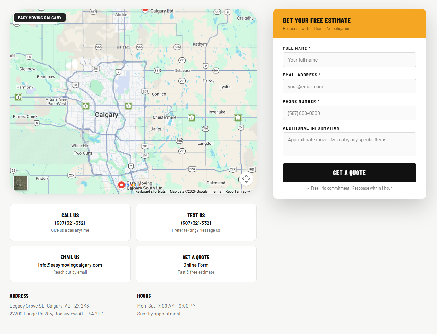Image resolution: width=437 pixels, height=334 pixels.
Task: Click the Mon-Sat 7:00 AM – 9:00 PM hours
Action: click(x=166, y=306)
